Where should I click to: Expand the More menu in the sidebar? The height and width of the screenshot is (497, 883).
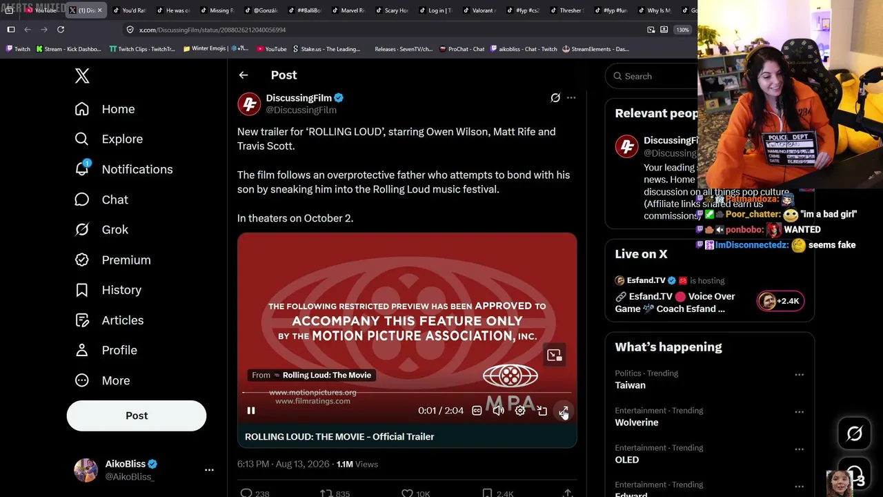[102, 380]
